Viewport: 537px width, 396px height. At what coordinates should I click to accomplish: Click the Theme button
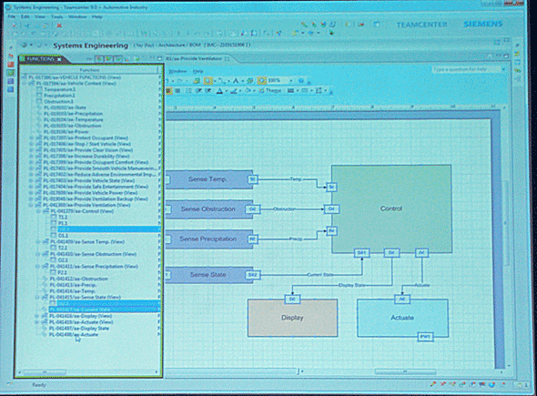tap(270, 90)
